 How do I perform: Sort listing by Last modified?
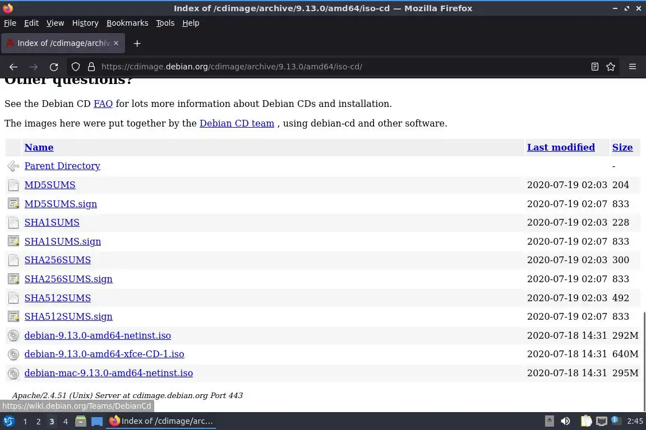click(x=561, y=147)
